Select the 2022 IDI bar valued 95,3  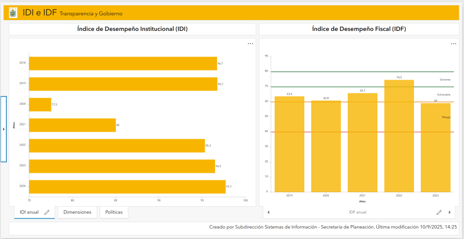pyautogui.click(x=117, y=146)
